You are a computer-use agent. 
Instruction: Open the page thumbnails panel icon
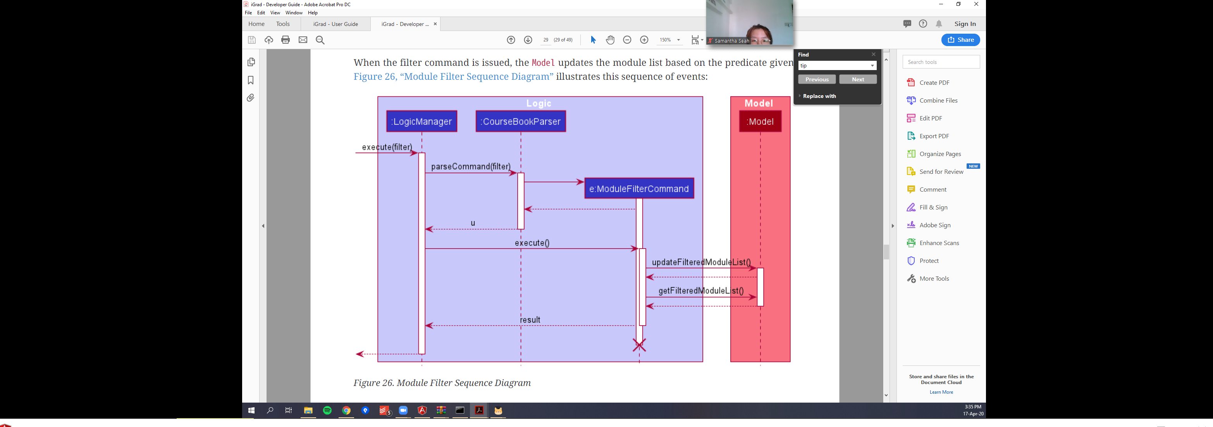pyautogui.click(x=251, y=62)
